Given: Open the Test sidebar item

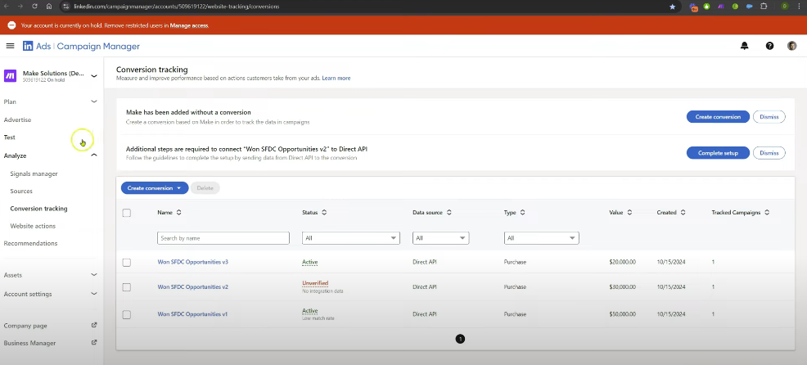Looking at the screenshot, I should (9, 137).
